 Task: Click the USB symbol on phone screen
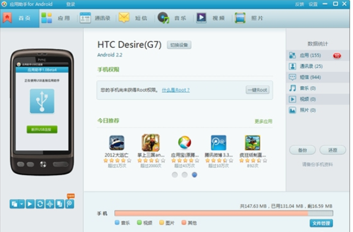pyautogui.click(x=42, y=101)
